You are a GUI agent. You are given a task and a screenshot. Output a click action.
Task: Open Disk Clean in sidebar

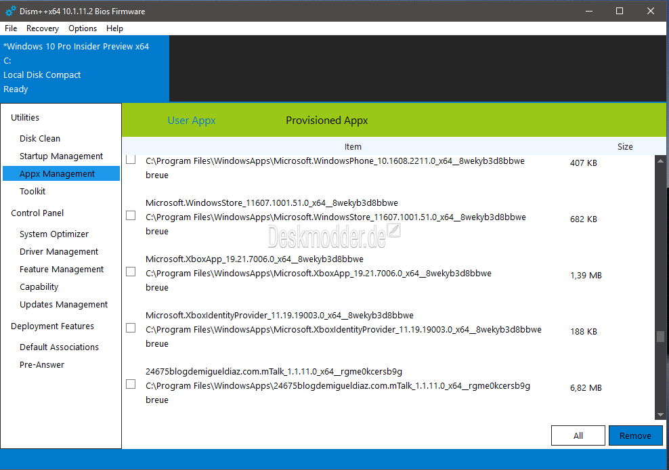tap(40, 138)
